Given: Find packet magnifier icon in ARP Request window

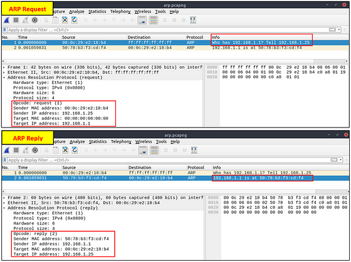Looking at the screenshot, I should (86, 21).
